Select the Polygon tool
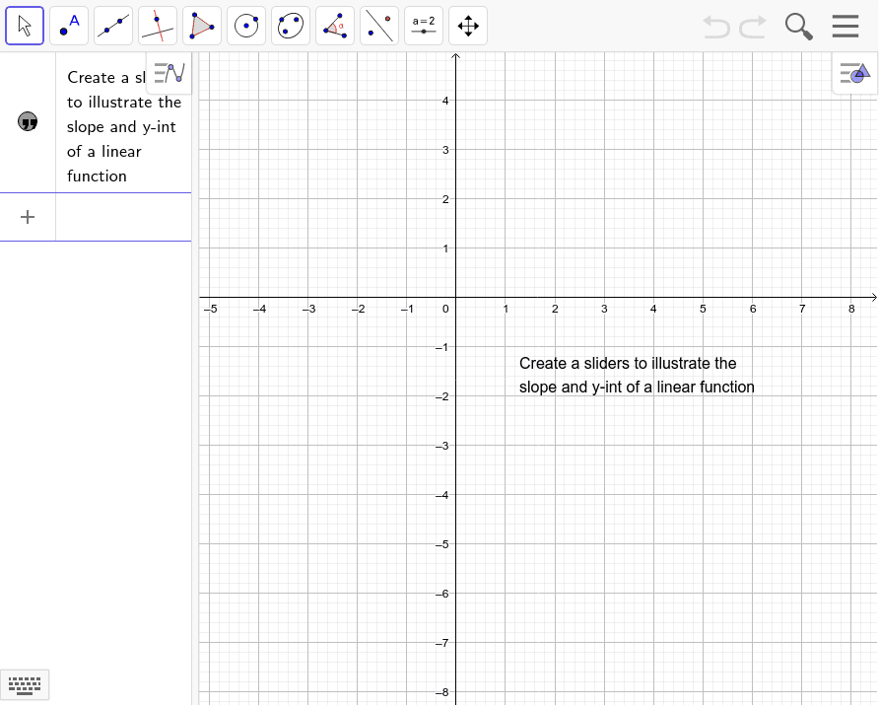This screenshot has height=707, width=879. 202,26
